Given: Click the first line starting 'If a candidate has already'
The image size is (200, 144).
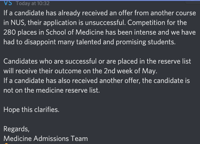Looking at the screenshot, I should click(x=99, y=13).
